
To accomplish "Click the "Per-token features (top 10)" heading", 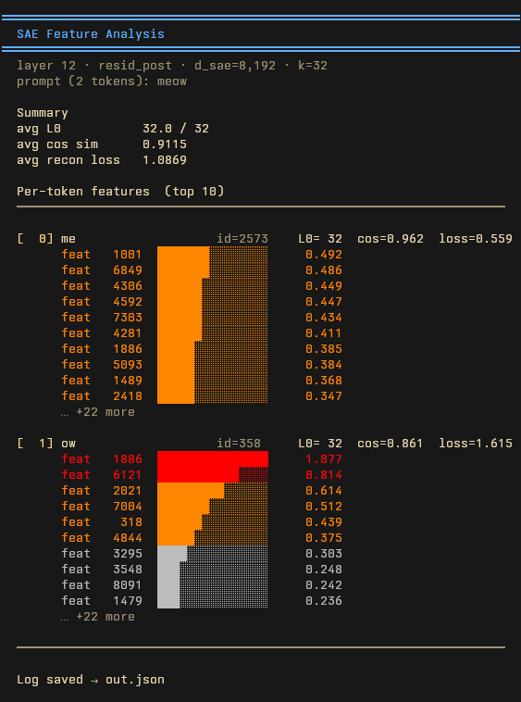I will point(120,192).
